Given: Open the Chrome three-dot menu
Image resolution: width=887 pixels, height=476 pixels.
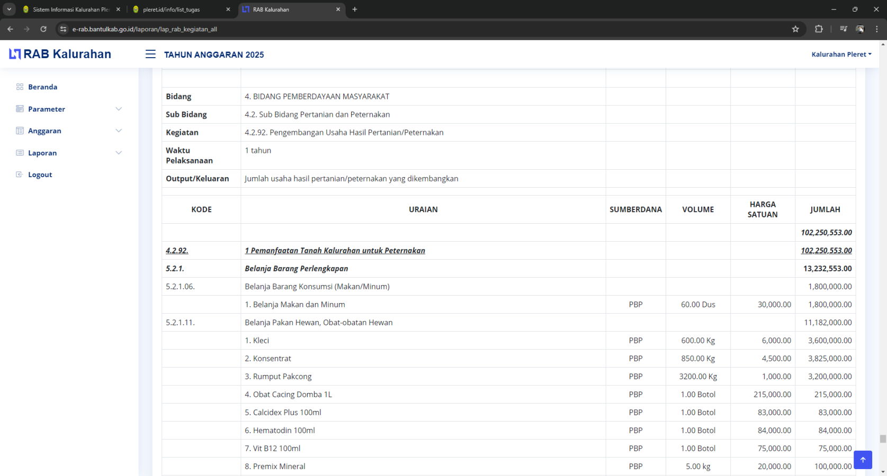Looking at the screenshot, I should point(876,29).
